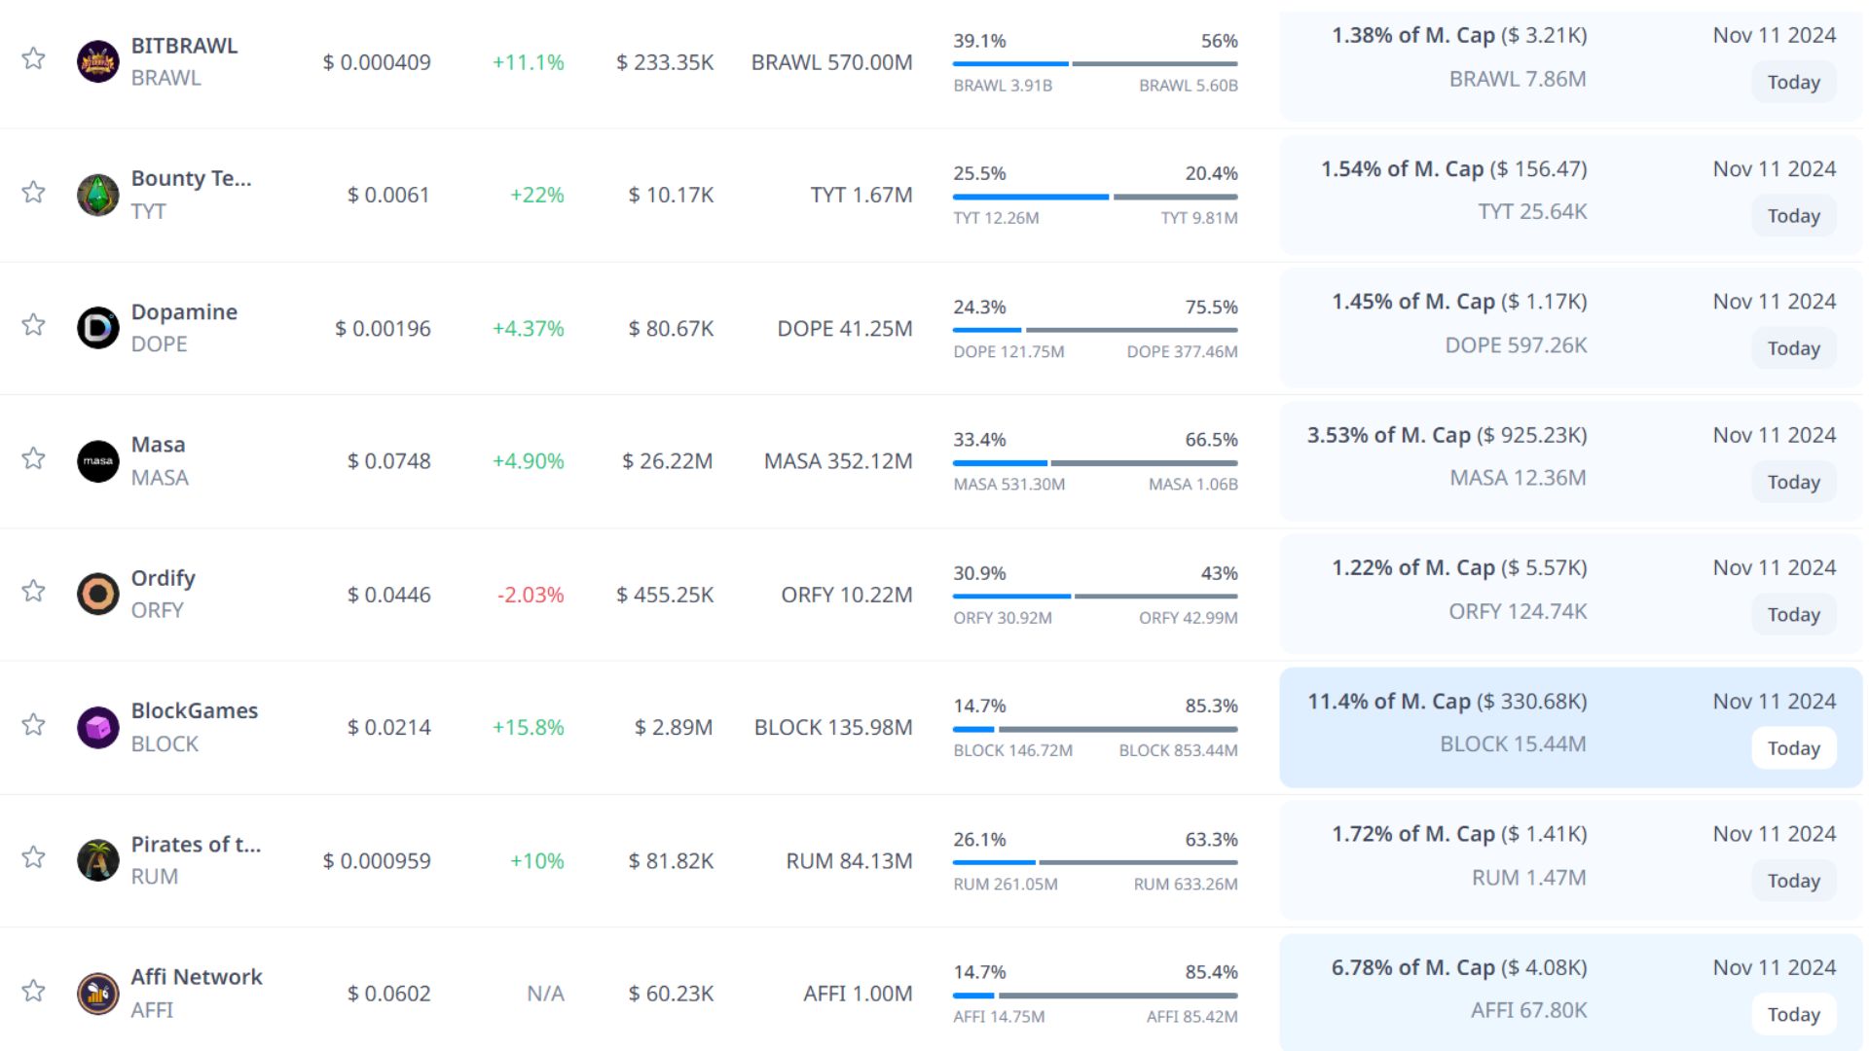
Task: Click the Ordify ORFY logo
Action: (97, 594)
